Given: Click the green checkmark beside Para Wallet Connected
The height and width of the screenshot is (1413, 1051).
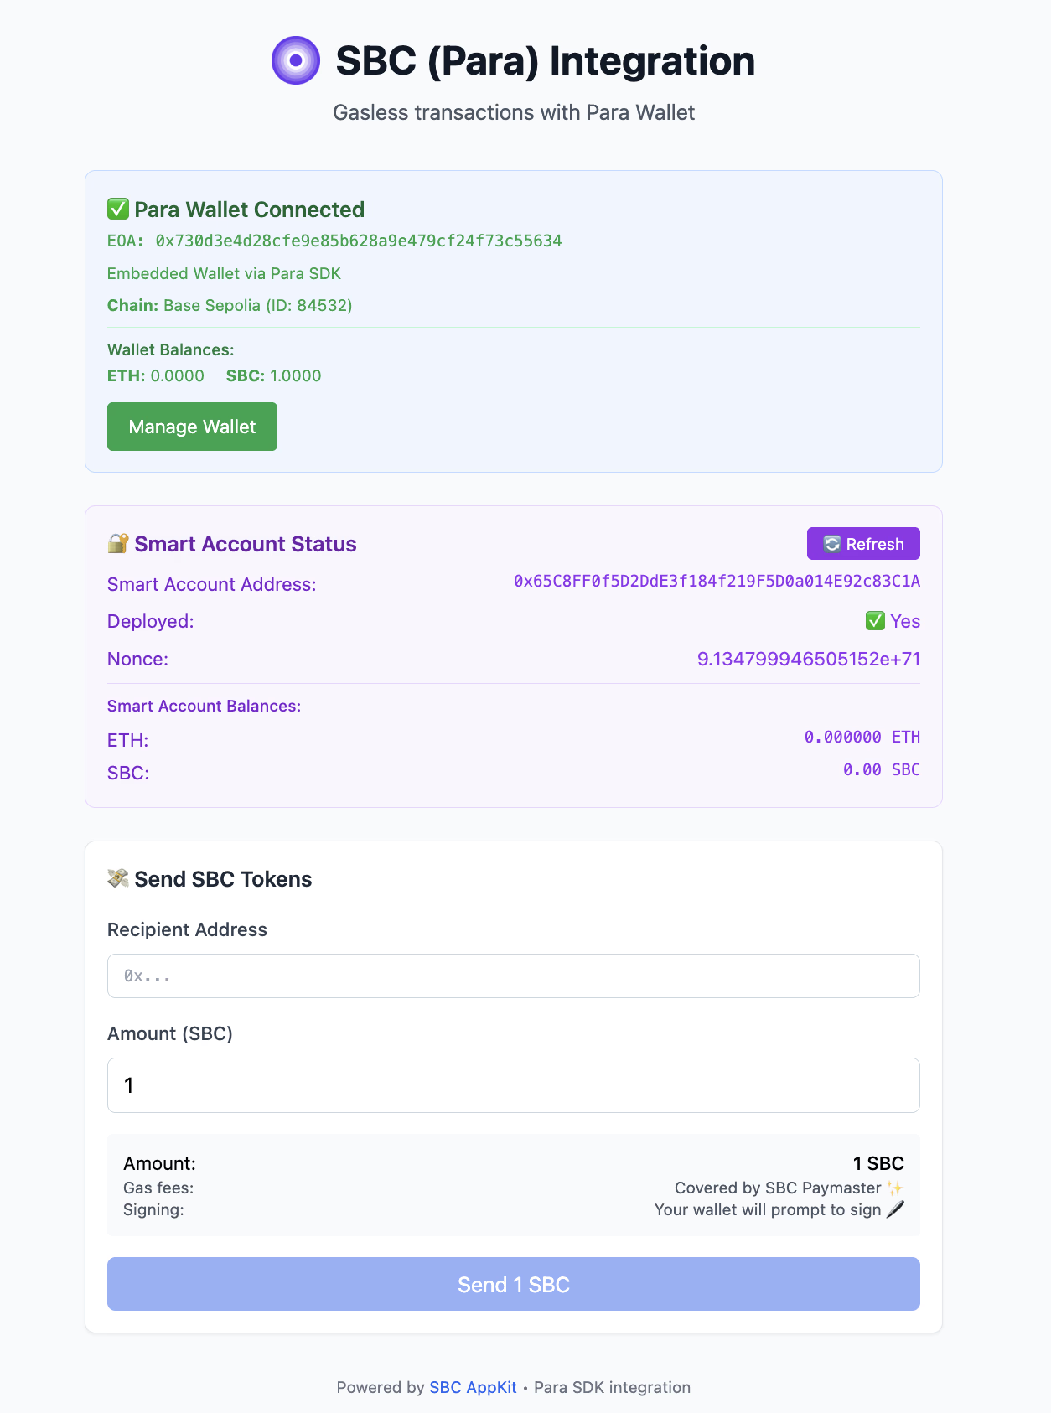Looking at the screenshot, I should point(118,209).
